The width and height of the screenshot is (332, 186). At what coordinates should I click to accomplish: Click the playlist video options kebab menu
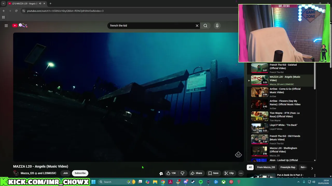[315, 176]
